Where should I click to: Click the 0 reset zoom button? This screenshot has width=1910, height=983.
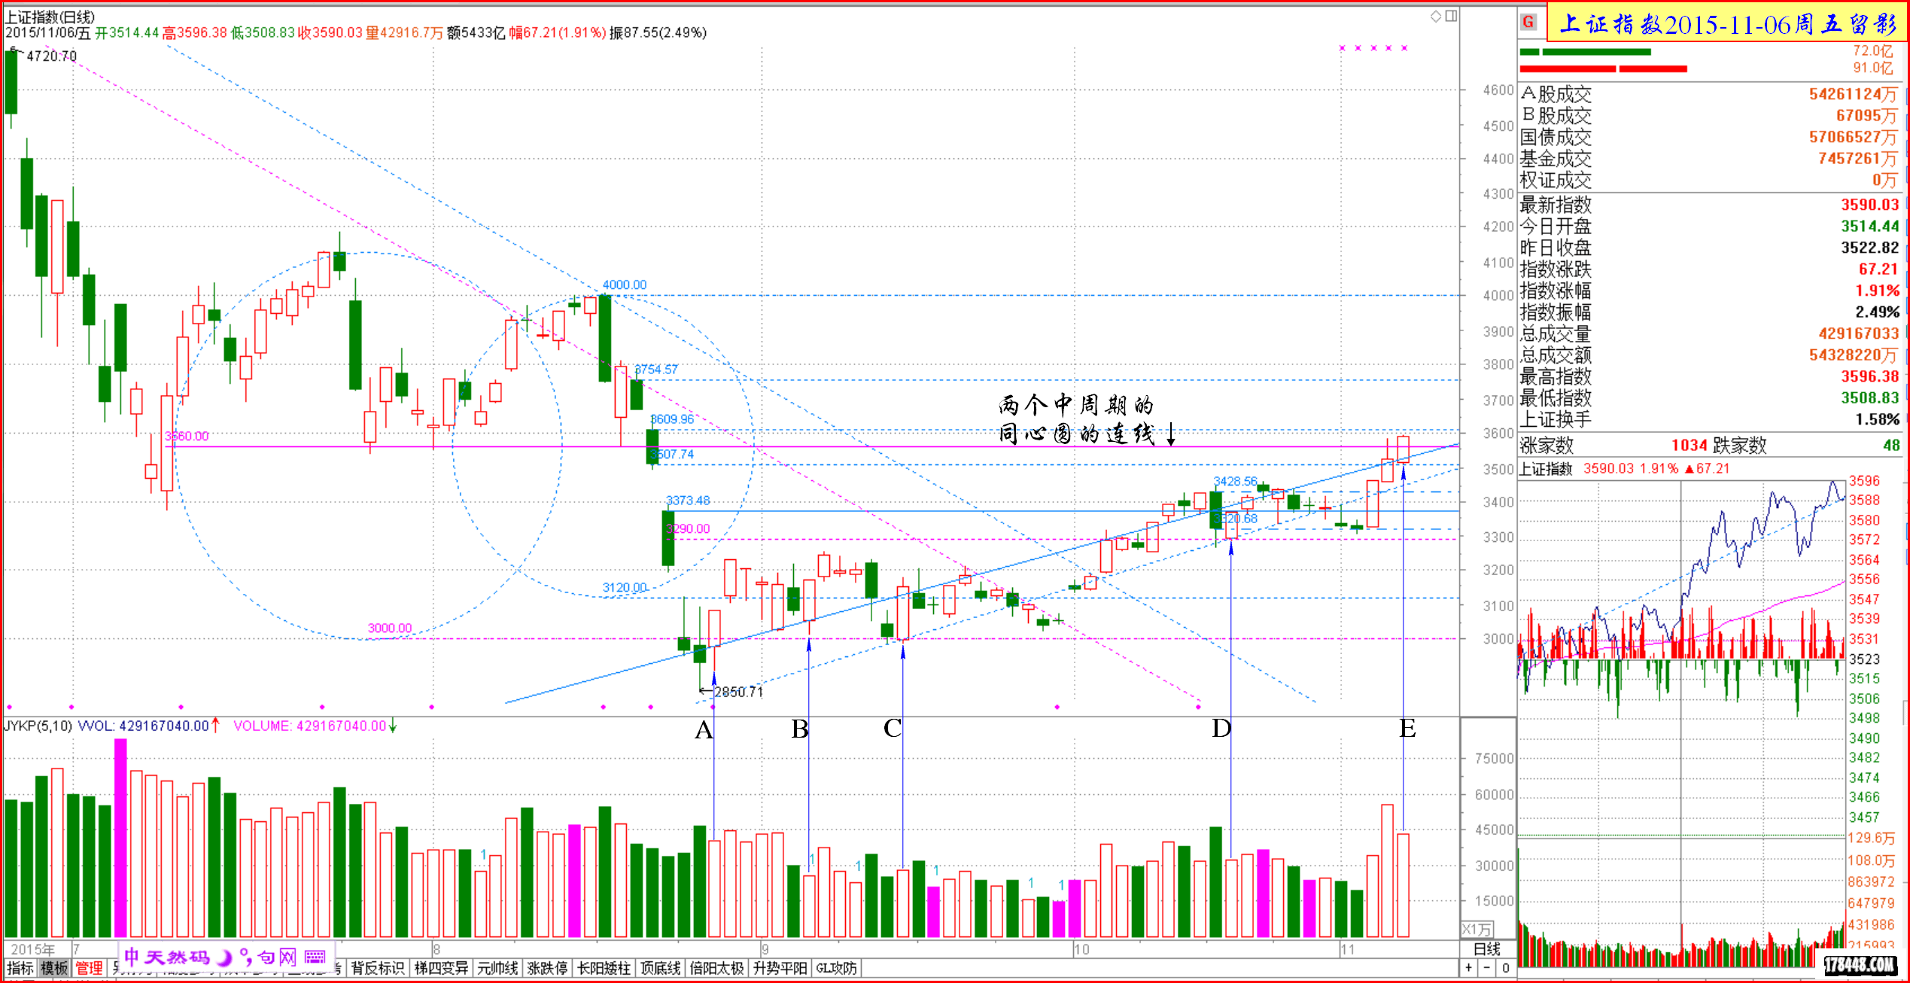point(1505,968)
